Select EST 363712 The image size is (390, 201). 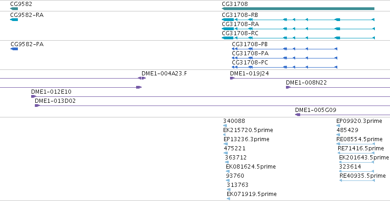click(236, 158)
